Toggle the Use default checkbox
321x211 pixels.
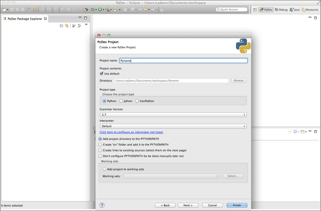pos(101,74)
